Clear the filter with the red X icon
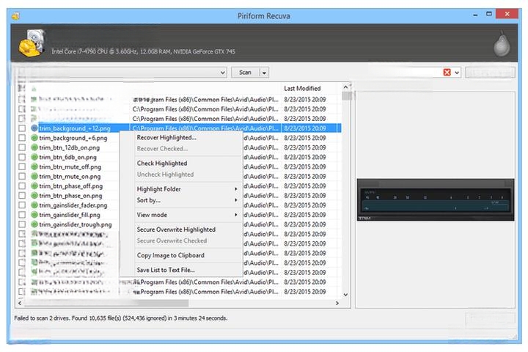 coord(447,72)
